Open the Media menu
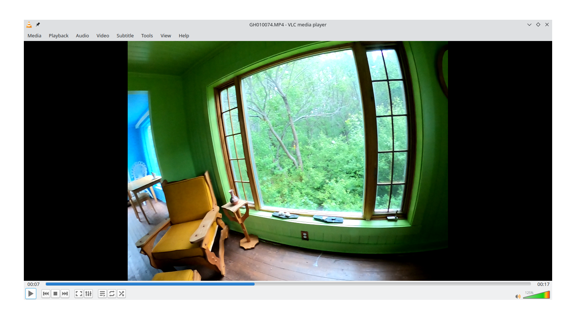 [34, 36]
